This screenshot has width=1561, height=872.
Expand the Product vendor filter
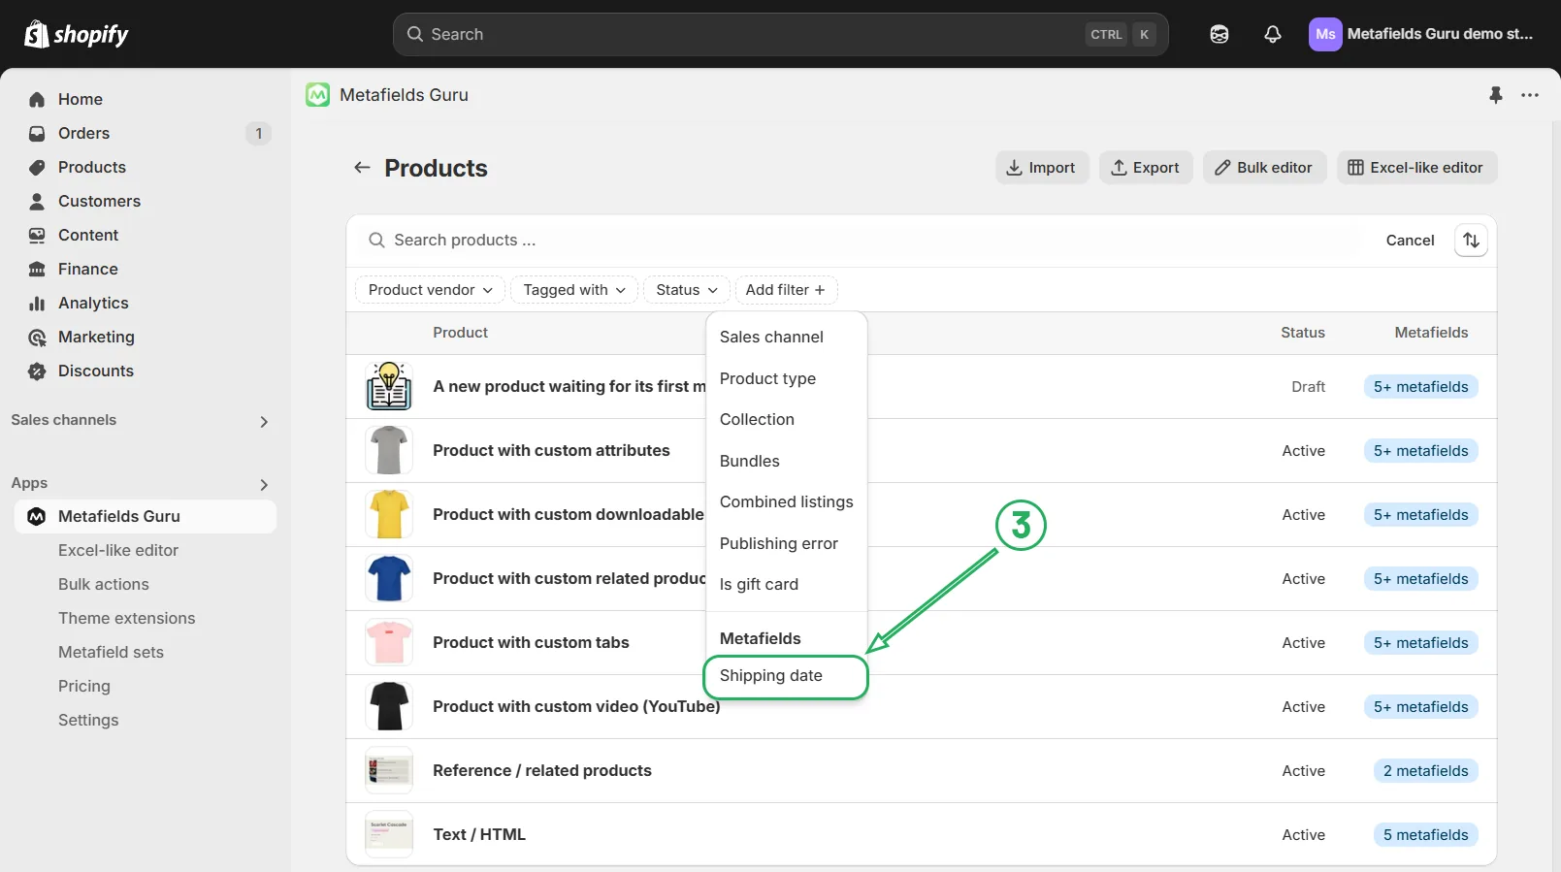tap(430, 290)
